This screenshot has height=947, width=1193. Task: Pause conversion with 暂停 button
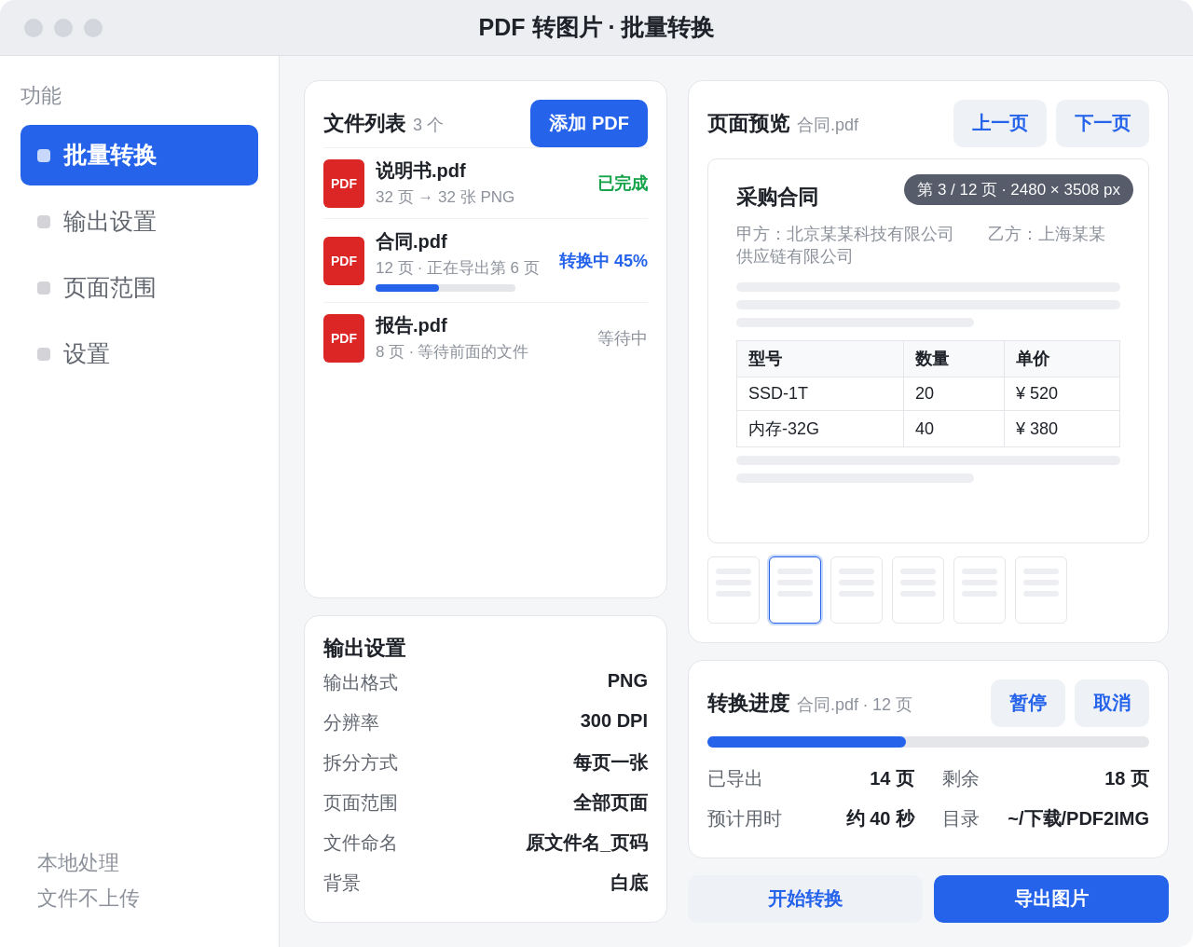click(x=1028, y=703)
